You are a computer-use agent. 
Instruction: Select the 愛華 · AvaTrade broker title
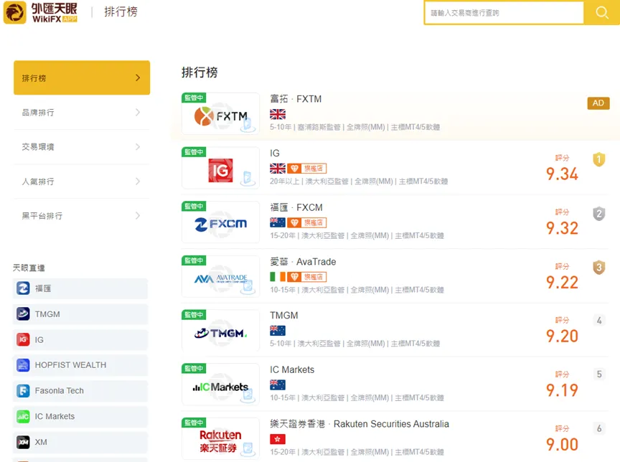303,262
